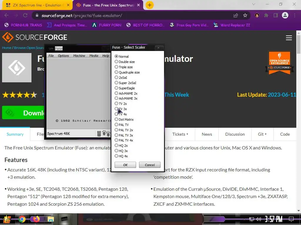This screenshot has width=301, height=225.
Task: Bookmark this page with star icon
Action: tap(245, 16)
